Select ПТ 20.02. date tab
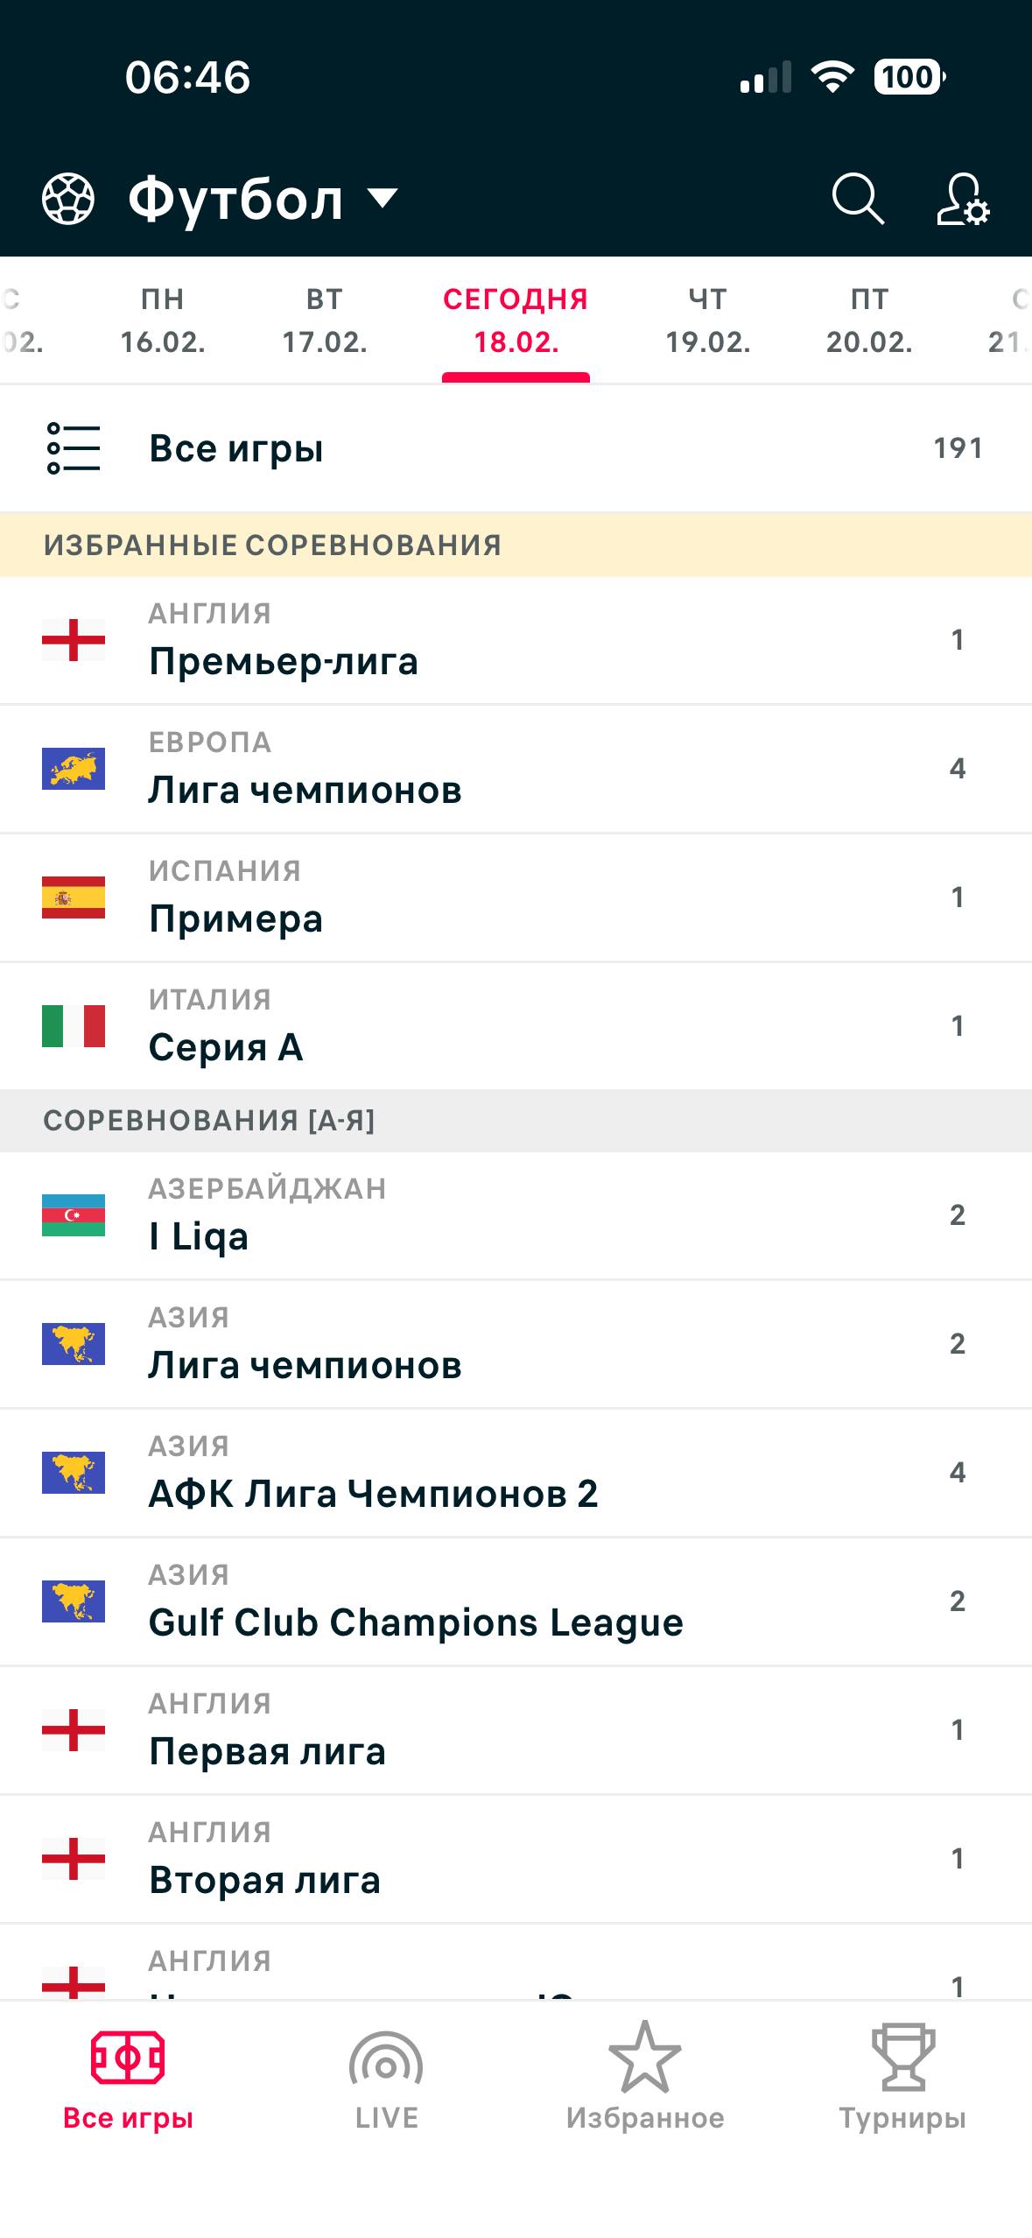Viewport: 1032px width, 2238px height. (870, 320)
